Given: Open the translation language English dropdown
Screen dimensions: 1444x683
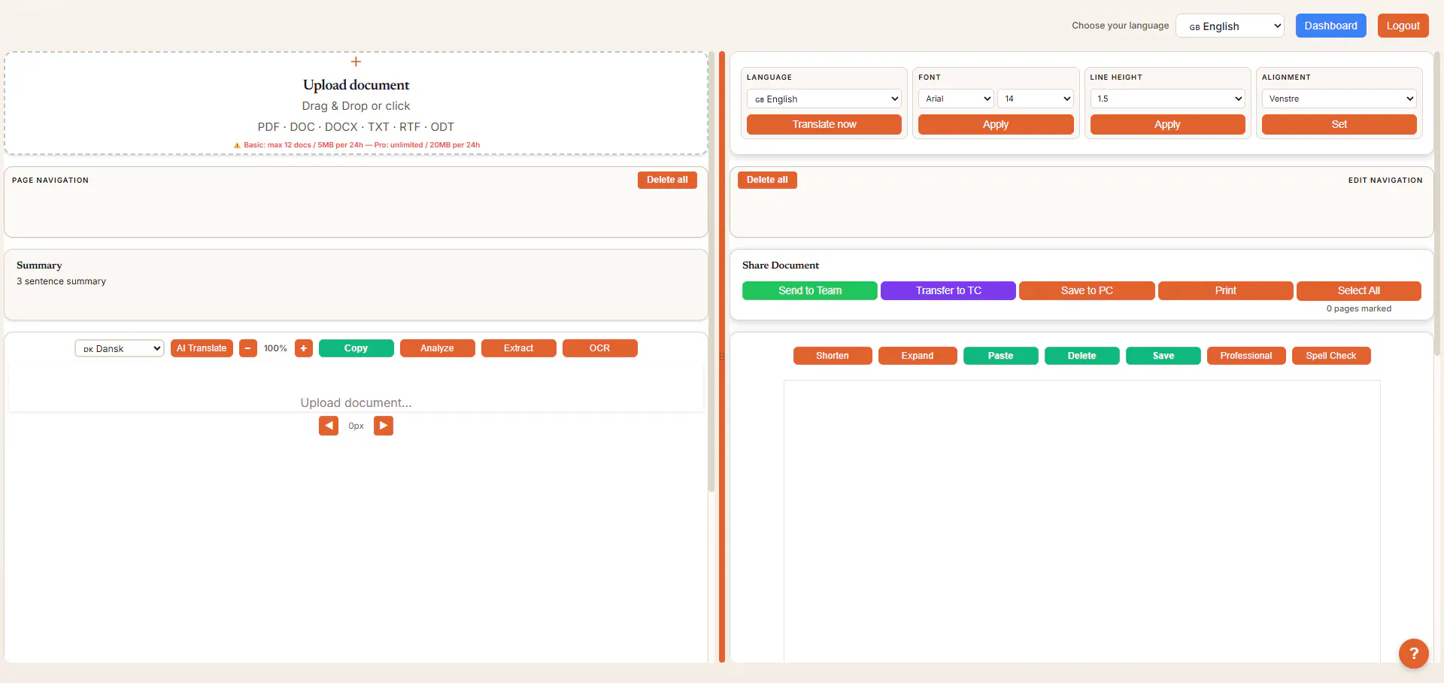Looking at the screenshot, I should [824, 99].
